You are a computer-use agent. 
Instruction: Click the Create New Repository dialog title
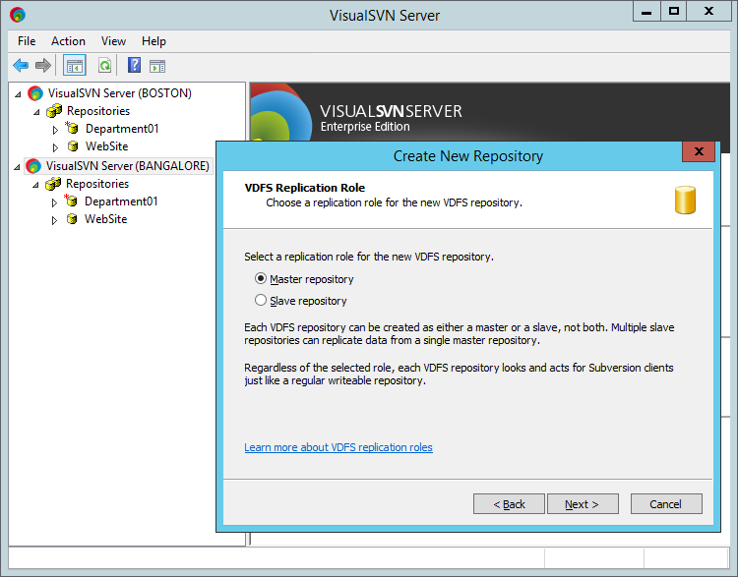pos(467,155)
